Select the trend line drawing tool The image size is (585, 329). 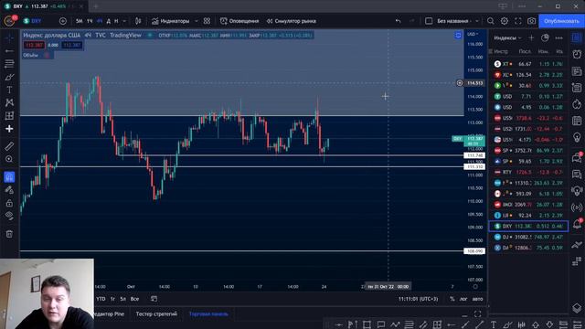[9, 51]
